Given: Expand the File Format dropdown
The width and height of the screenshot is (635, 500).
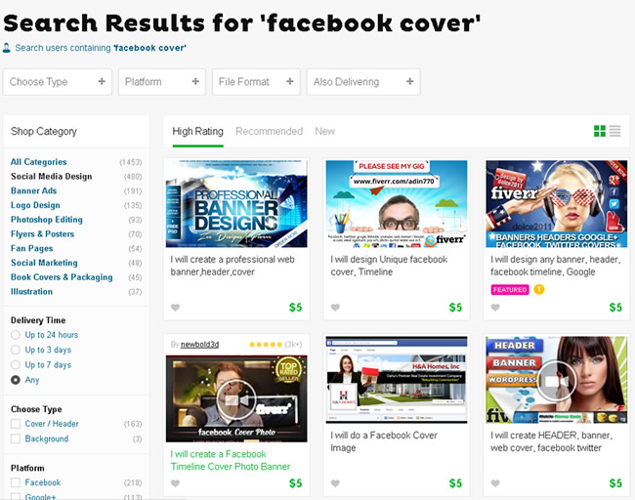Looking at the screenshot, I should [256, 82].
